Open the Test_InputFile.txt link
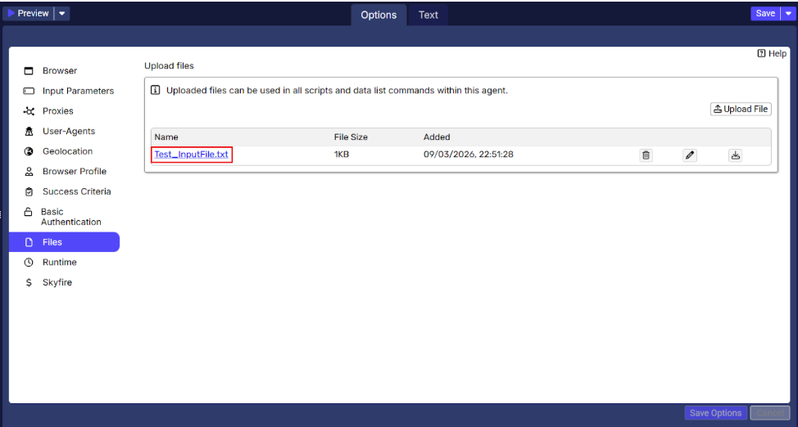 click(192, 155)
